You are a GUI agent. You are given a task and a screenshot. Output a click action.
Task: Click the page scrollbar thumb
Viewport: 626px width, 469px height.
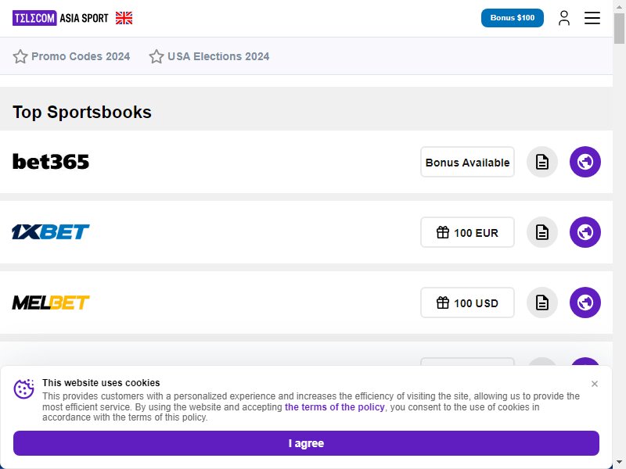[619, 29]
